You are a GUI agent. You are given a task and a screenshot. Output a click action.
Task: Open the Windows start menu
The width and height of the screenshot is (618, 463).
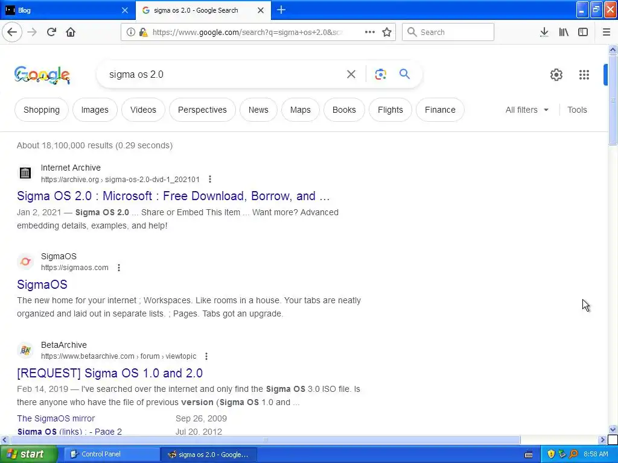pos(29,454)
